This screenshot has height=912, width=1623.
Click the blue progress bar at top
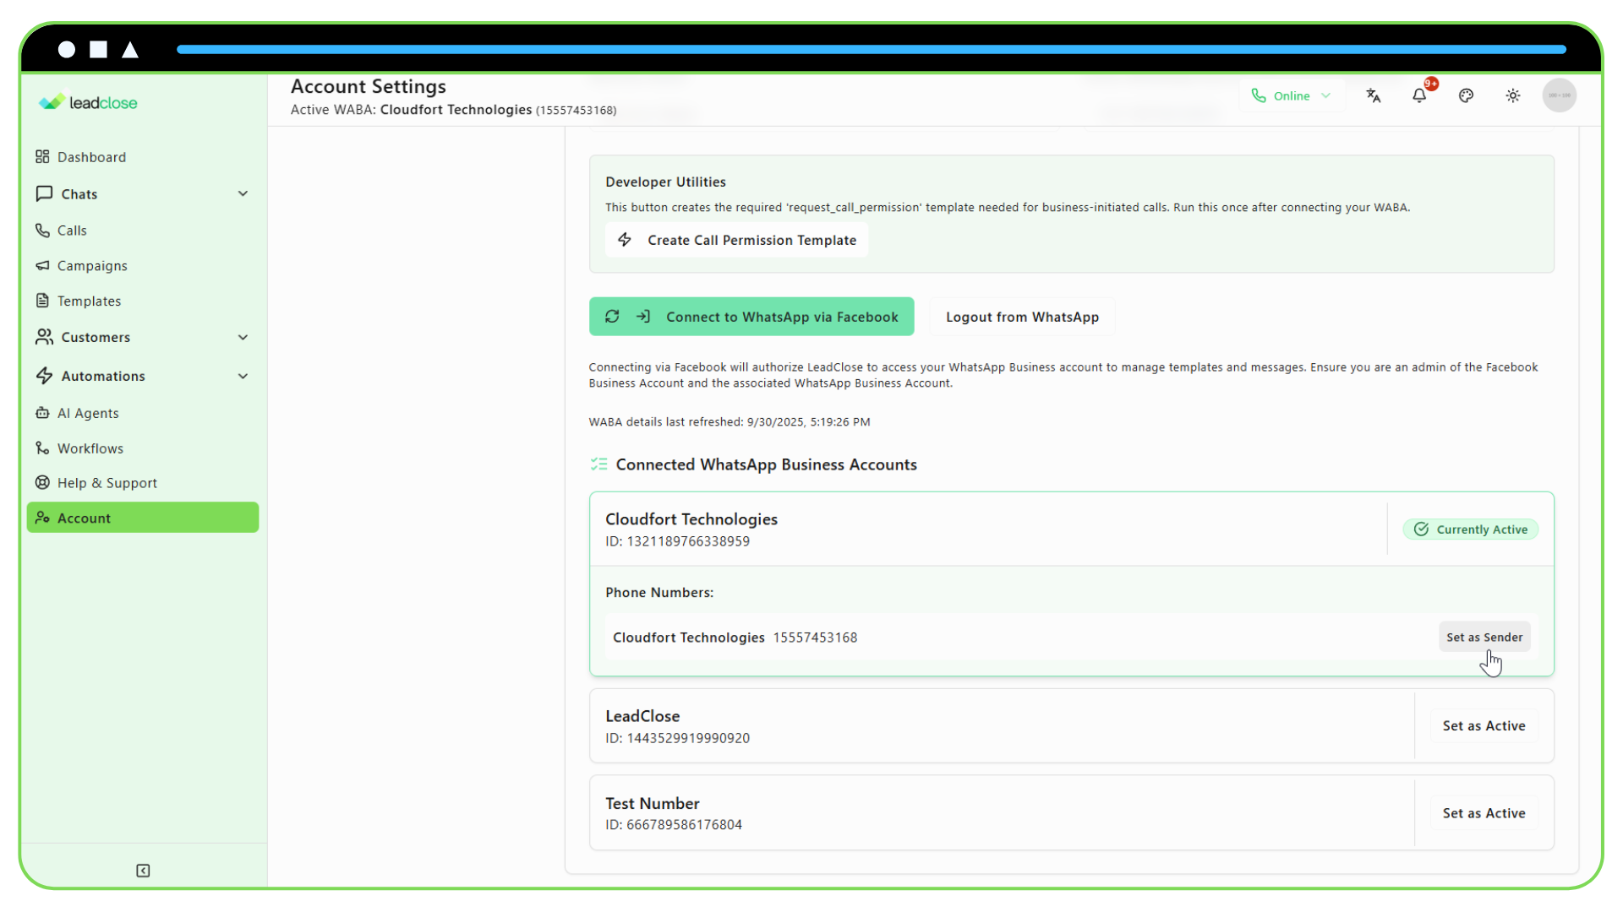tap(872, 50)
